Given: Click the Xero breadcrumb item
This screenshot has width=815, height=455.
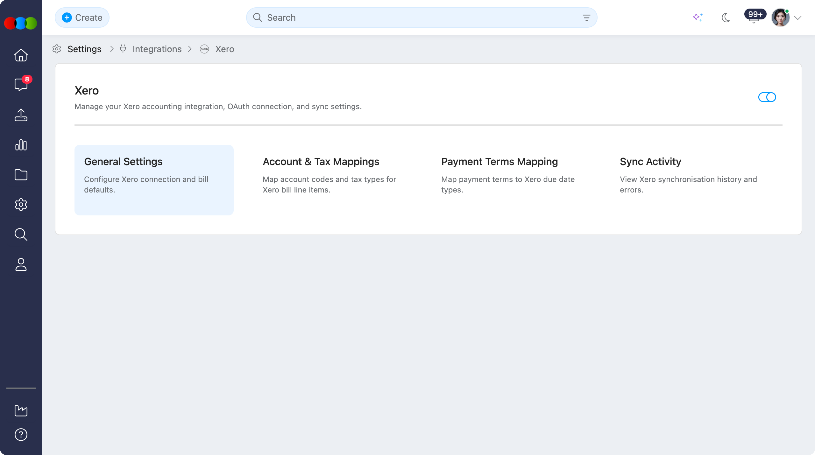Looking at the screenshot, I should (224, 49).
